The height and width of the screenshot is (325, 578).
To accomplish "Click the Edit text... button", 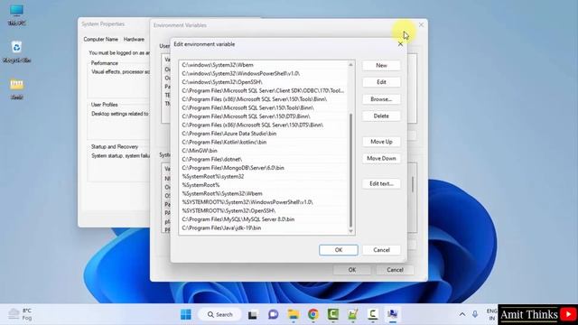I will (x=381, y=183).
